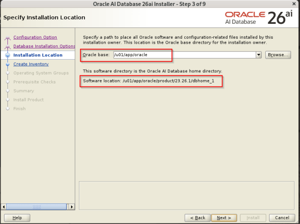Open Database Installation Options step
Viewport: 300px width, 224px height.
(44, 46)
